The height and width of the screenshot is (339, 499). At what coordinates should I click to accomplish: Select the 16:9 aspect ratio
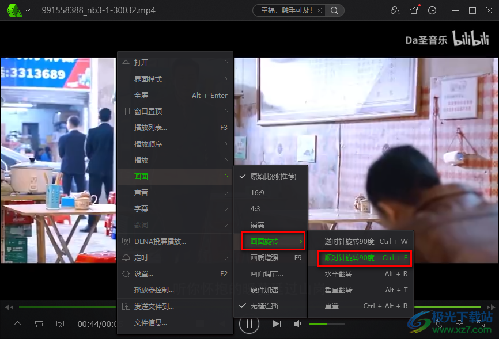270,193
